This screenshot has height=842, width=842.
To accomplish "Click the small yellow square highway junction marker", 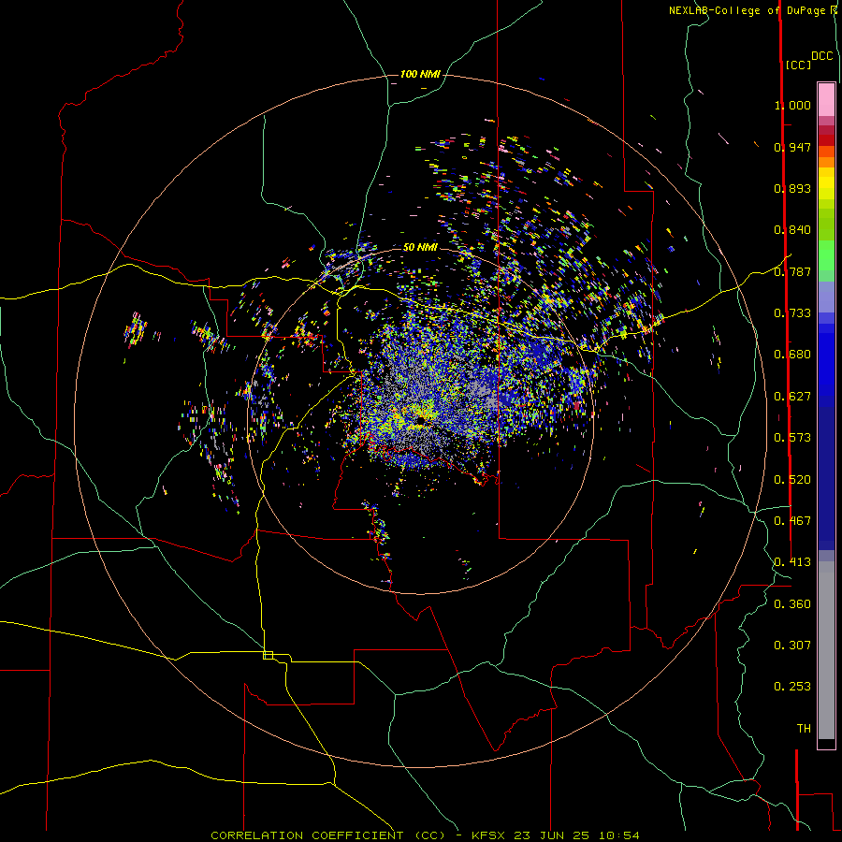I will 268,655.
